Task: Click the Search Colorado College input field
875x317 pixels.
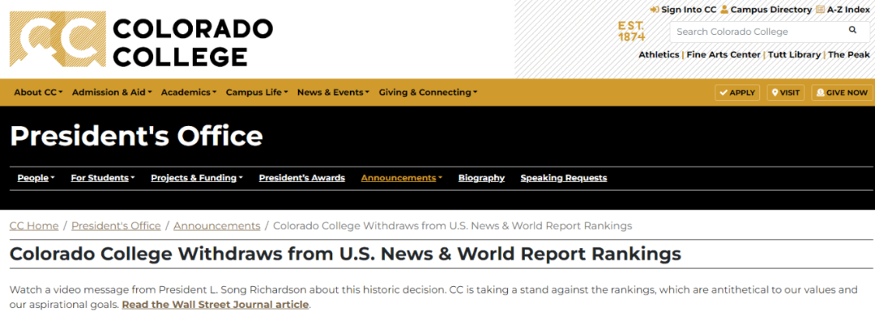Action: coord(758,32)
